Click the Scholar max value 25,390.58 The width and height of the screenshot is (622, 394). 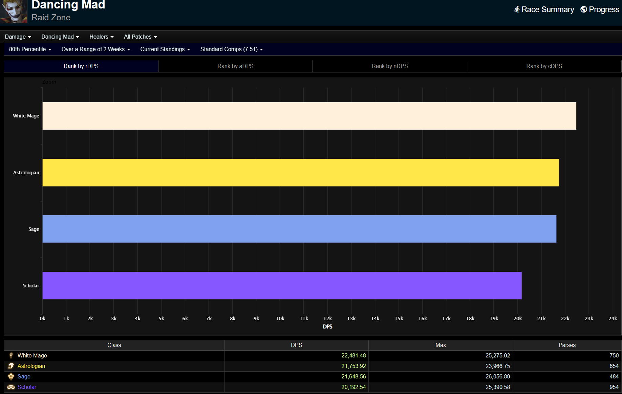(498, 387)
